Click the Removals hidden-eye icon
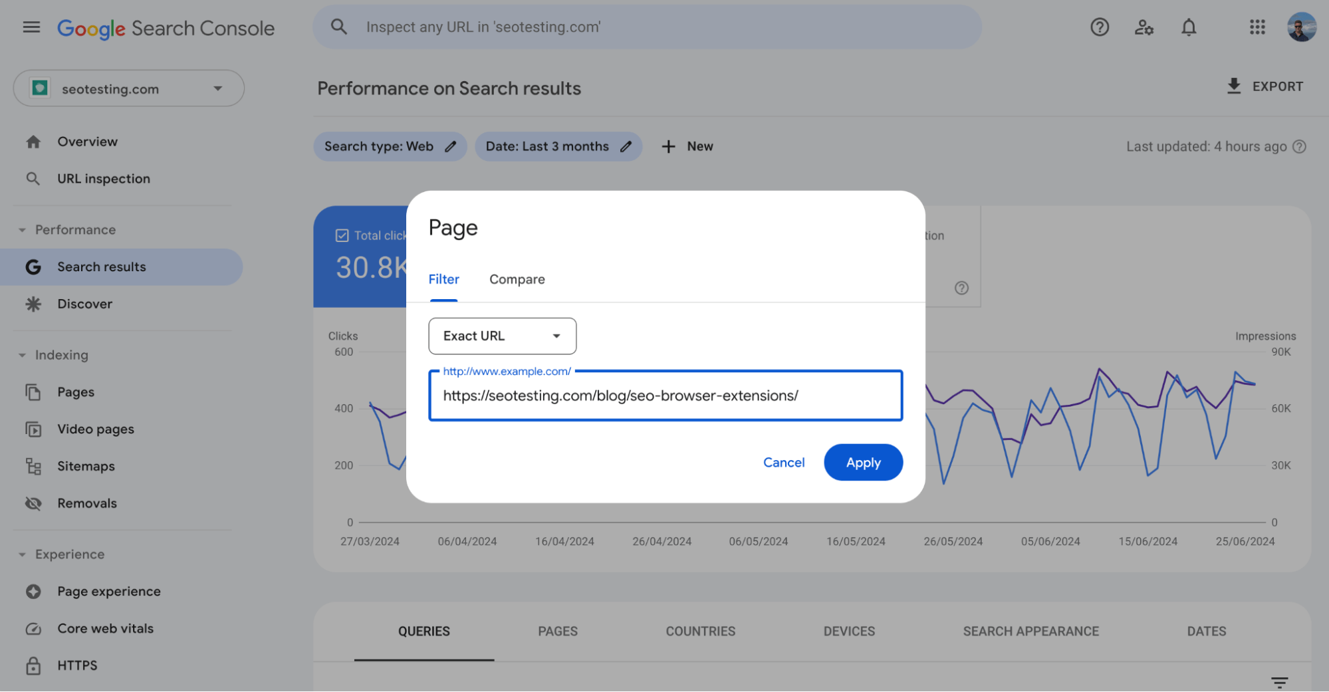The width and height of the screenshot is (1329, 692). (x=33, y=503)
